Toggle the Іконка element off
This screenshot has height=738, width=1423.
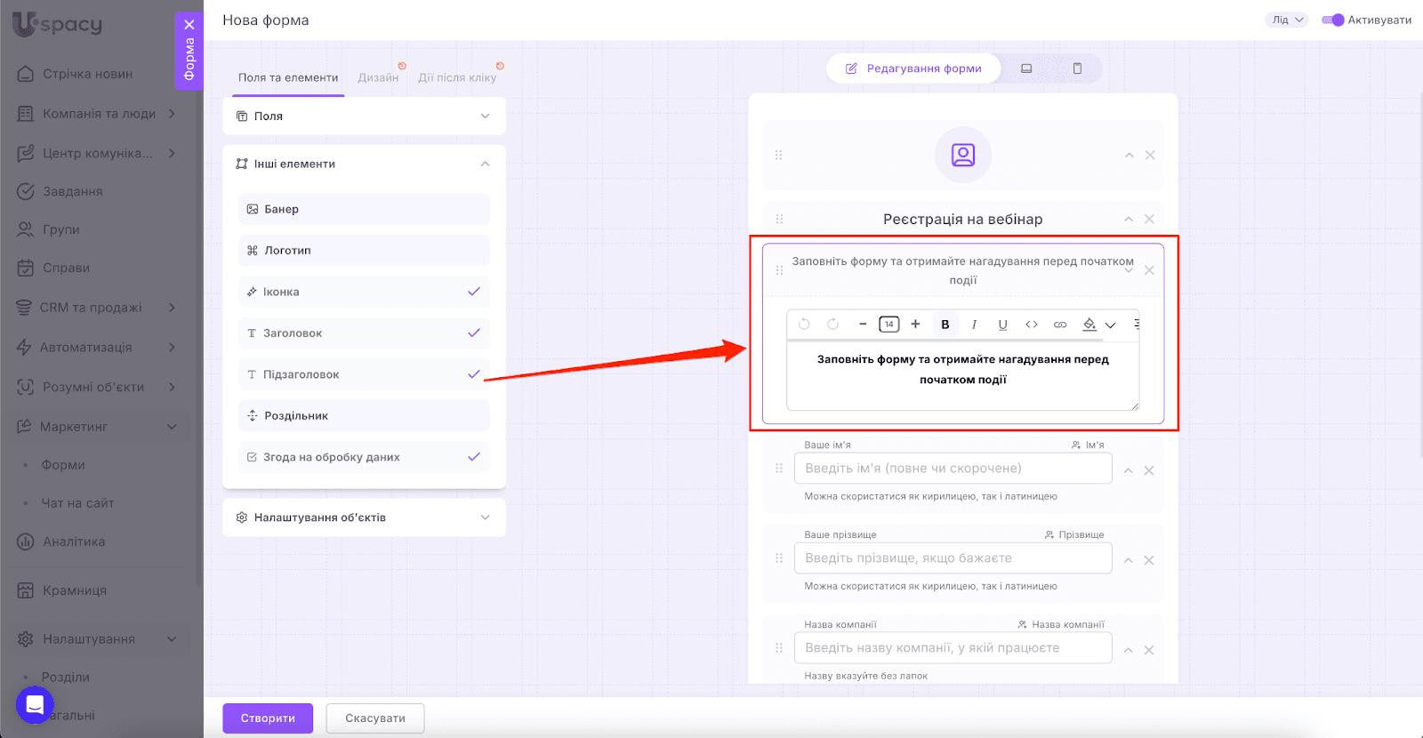(474, 292)
